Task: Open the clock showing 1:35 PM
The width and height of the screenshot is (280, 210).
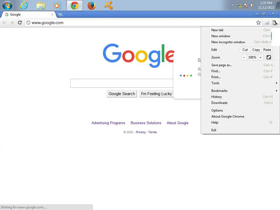Action: point(266,5)
